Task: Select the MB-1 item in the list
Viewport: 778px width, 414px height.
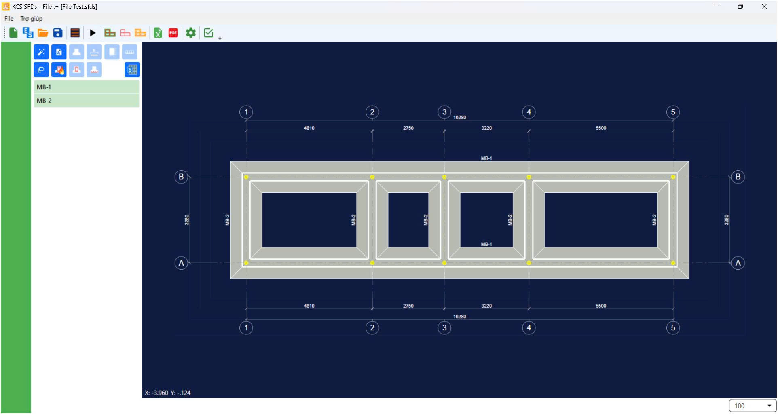Action: pos(87,87)
